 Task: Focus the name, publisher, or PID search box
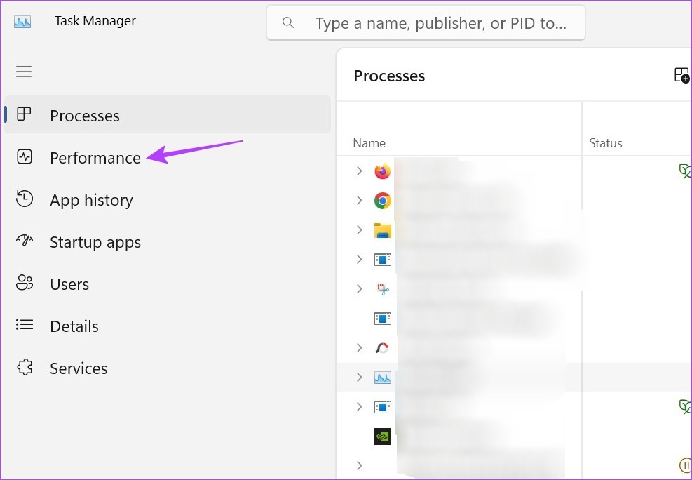click(440, 23)
